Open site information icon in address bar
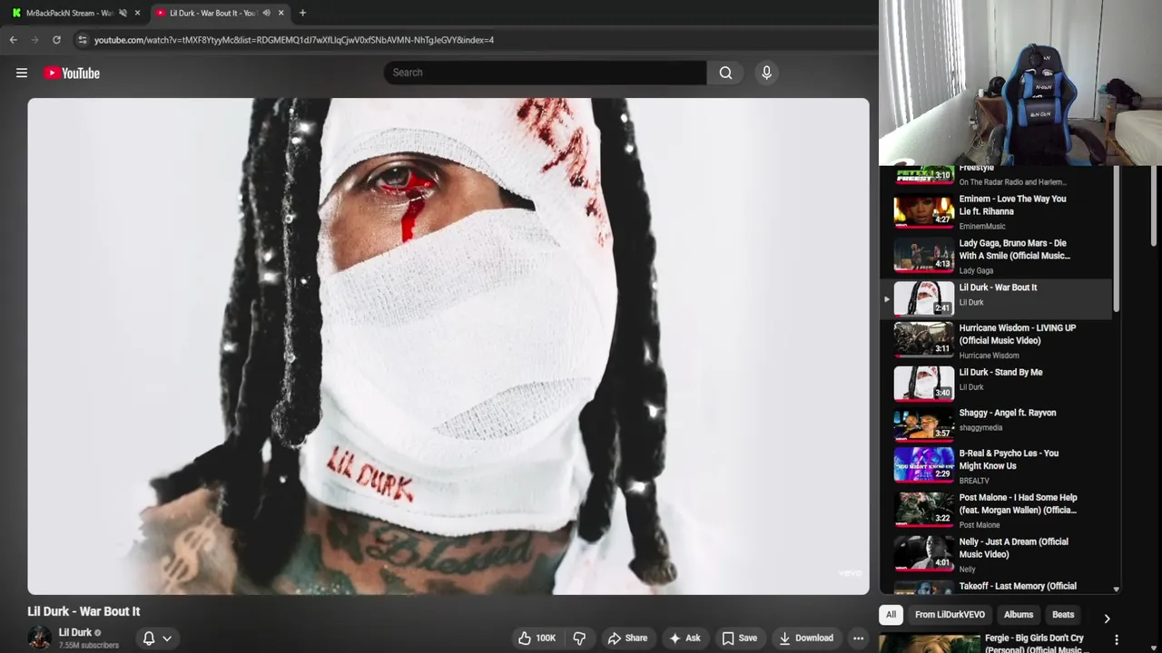Image resolution: width=1162 pixels, height=653 pixels. [83, 40]
